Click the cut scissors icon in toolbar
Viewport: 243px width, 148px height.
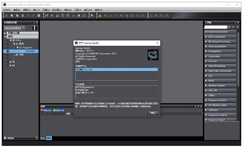click(x=6, y=15)
